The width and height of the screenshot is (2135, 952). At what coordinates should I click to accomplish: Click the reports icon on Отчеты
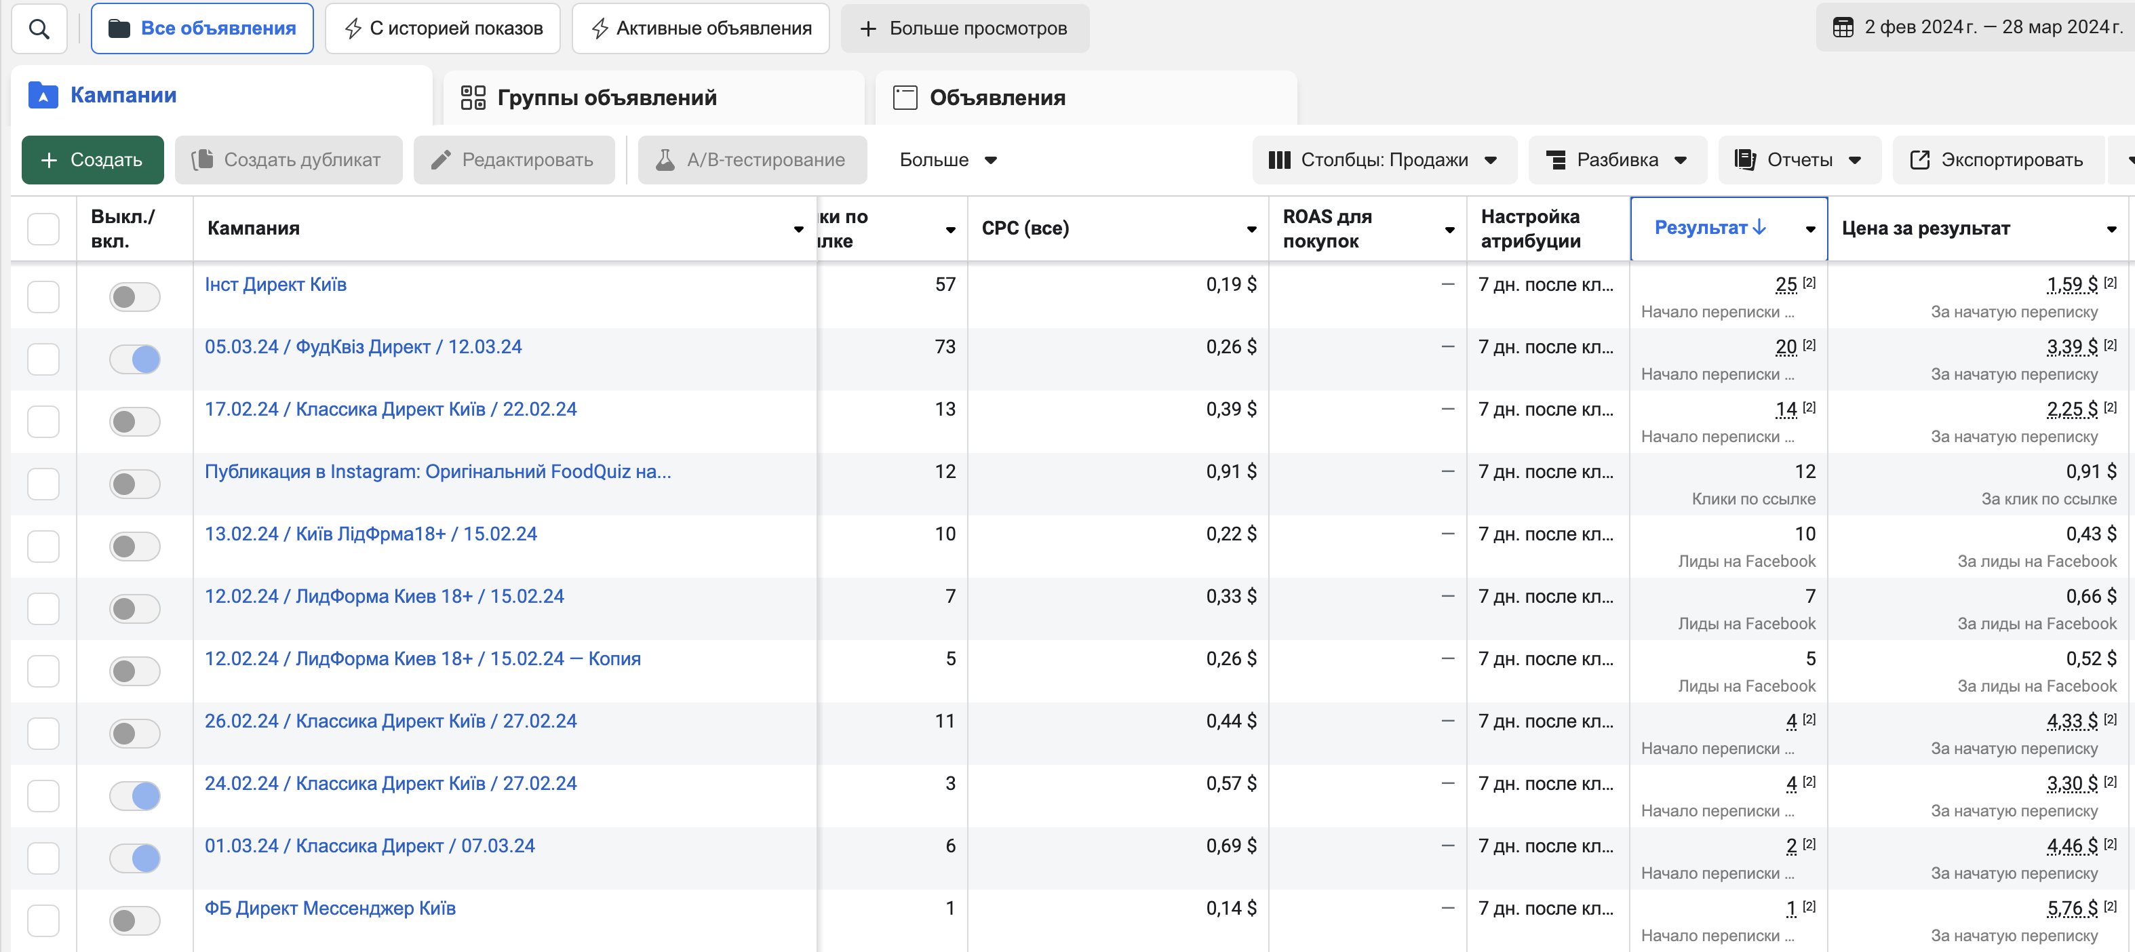tap(1746, 160)
